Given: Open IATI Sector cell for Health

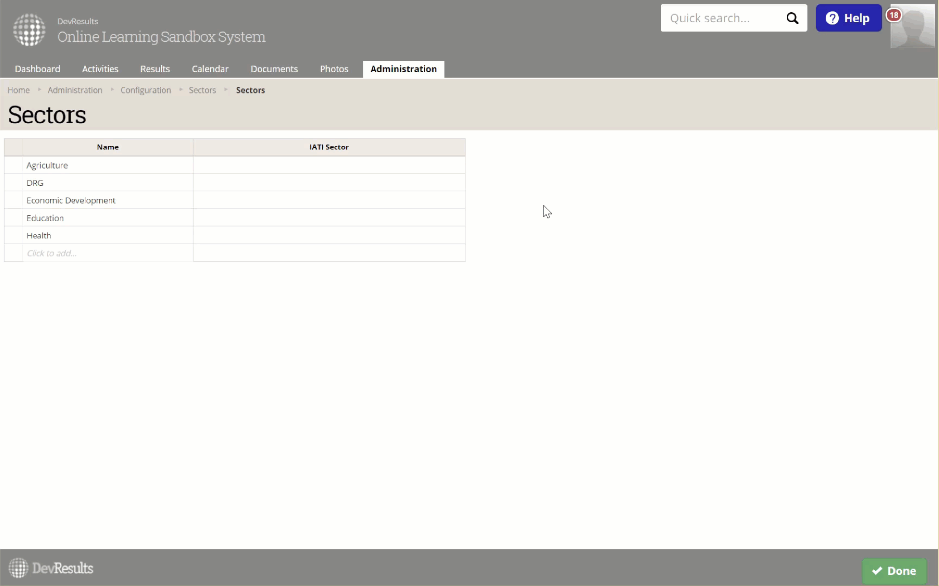Looking at the screenshot, I should point(329,235).
